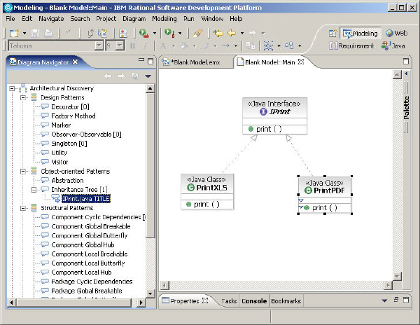Viewport: 420px width, 325px height.
Task: Open bottom panel view menu triangle
Action: click(x=384, y=300)
